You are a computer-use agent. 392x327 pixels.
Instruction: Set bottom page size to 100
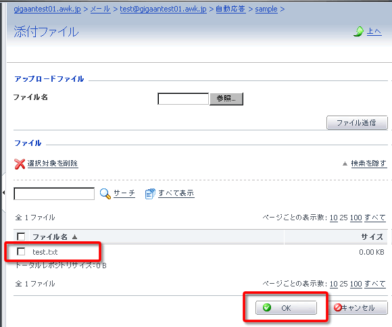click(x=356, y=284)
